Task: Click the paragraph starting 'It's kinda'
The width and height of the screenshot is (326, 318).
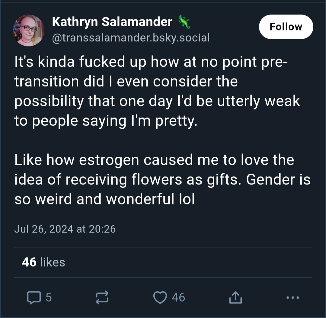Action: click(157, 91)
